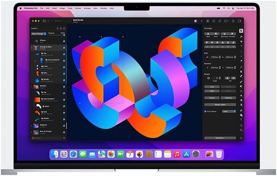Click the Merge Layers button

220,105
